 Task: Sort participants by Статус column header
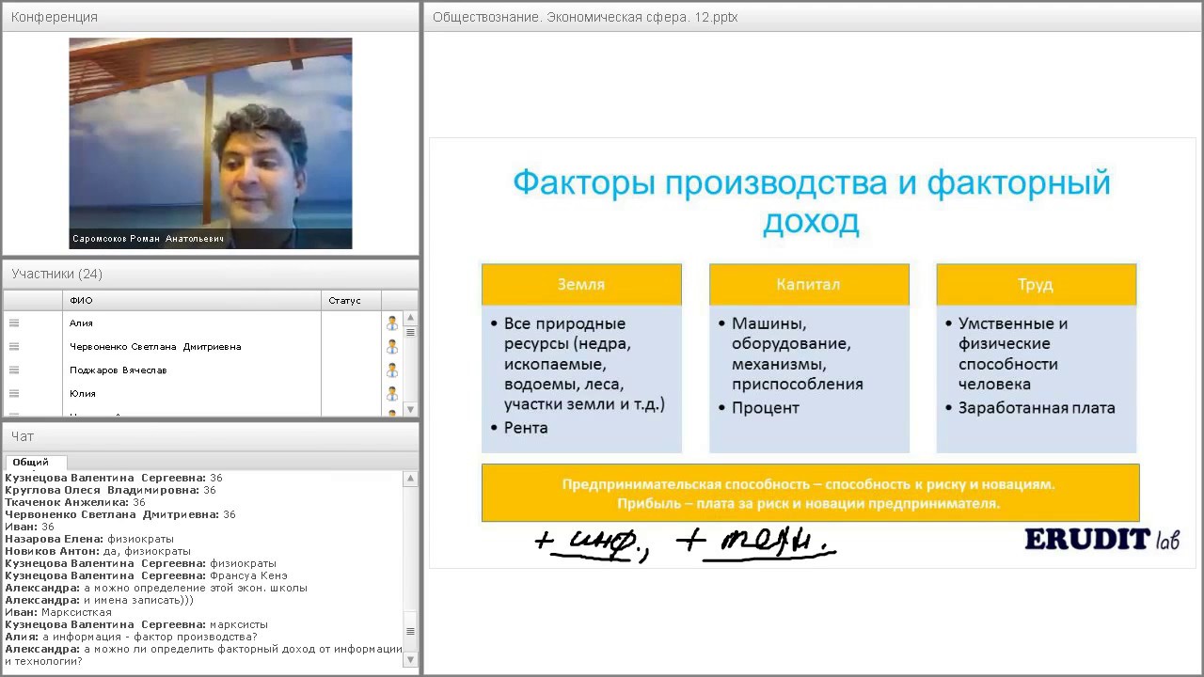(351, 300)
